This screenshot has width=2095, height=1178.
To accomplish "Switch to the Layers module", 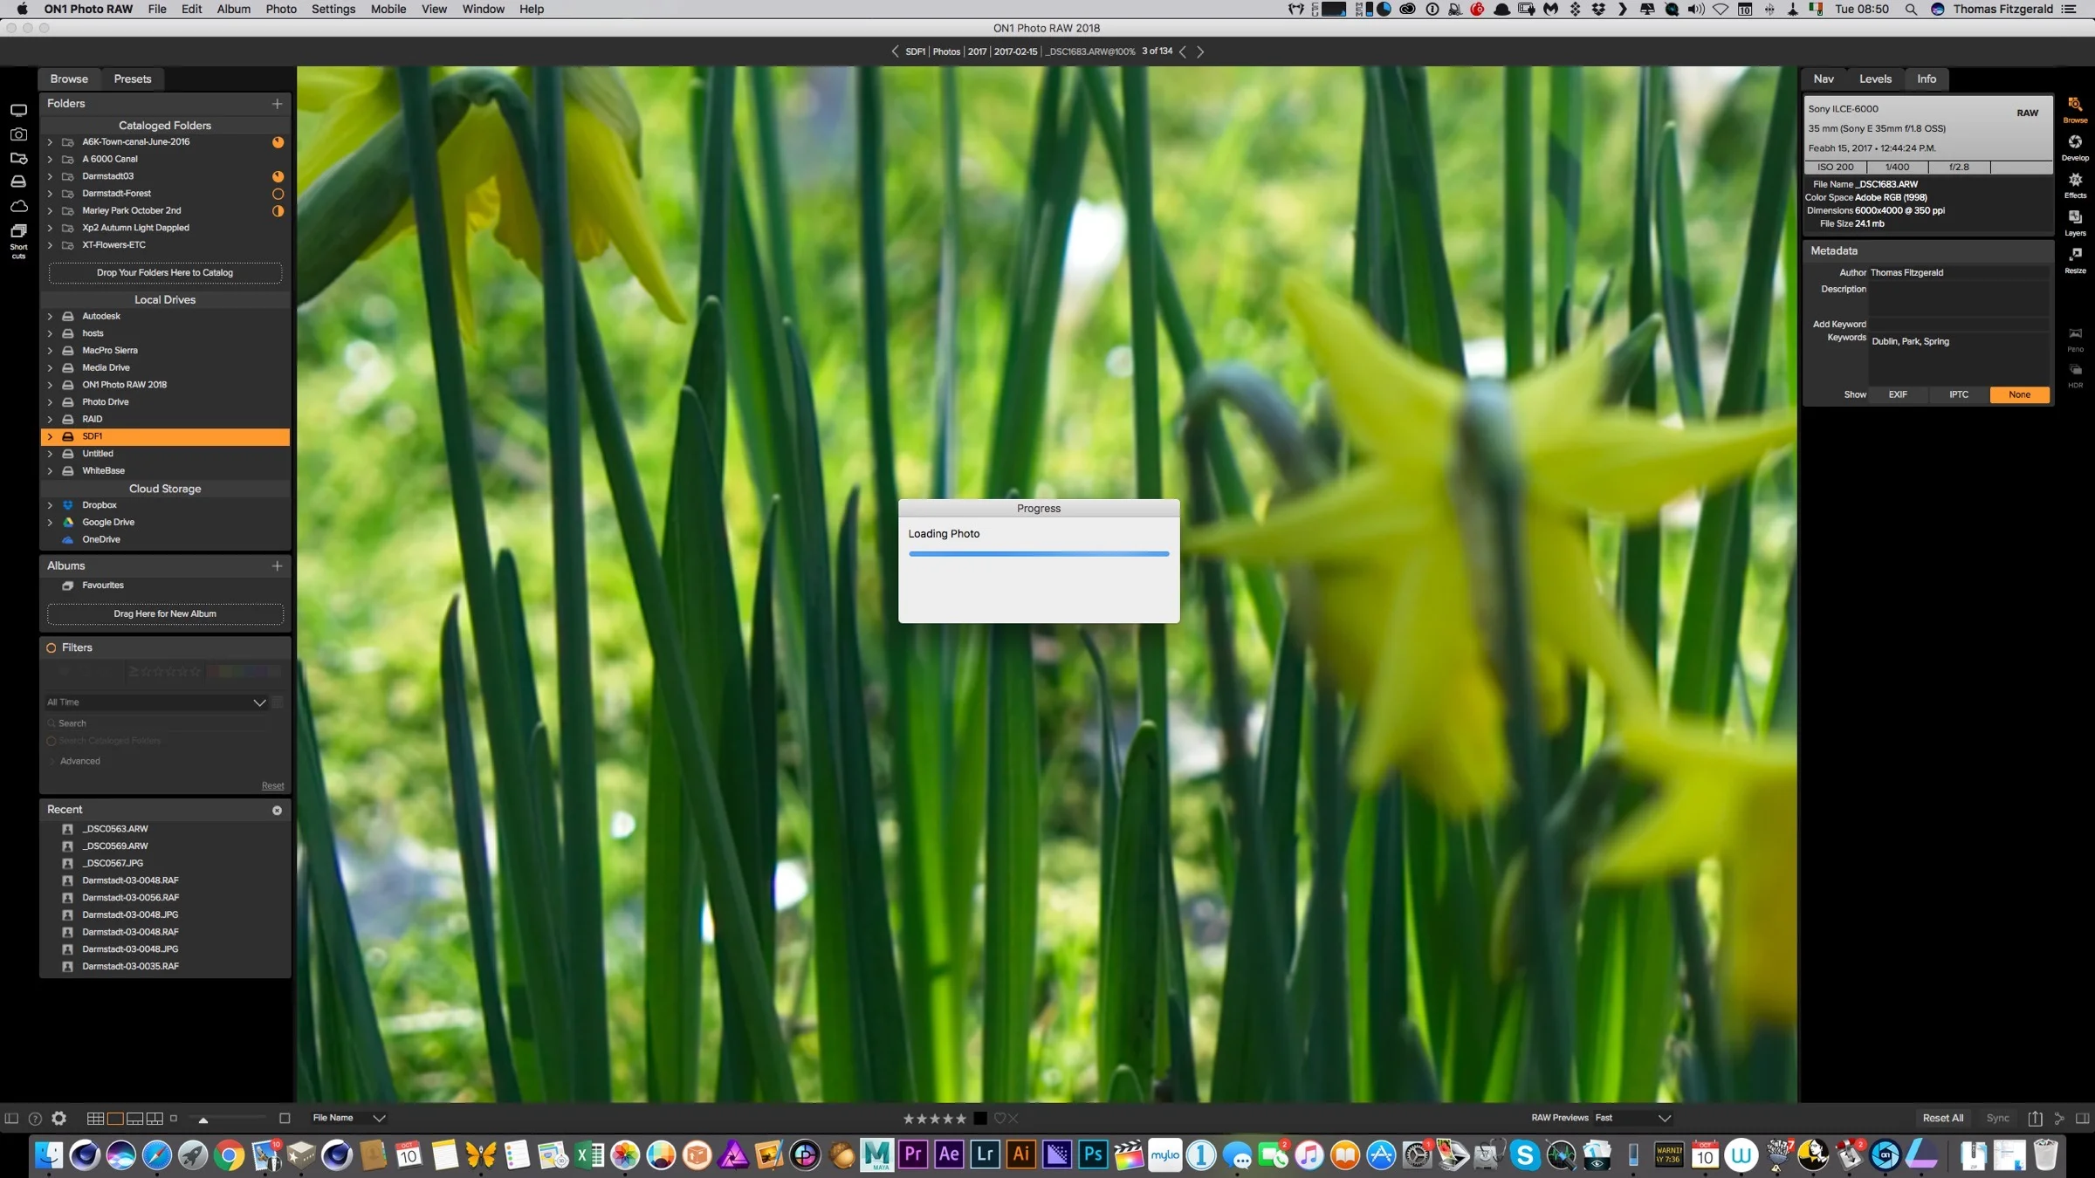I will (2075, 222).
